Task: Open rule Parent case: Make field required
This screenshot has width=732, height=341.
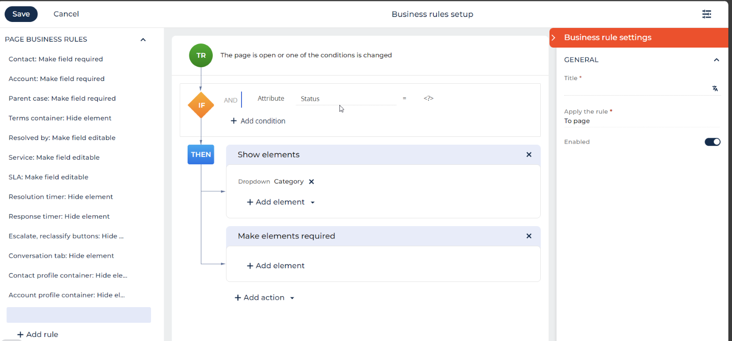Action: [62, 98]
